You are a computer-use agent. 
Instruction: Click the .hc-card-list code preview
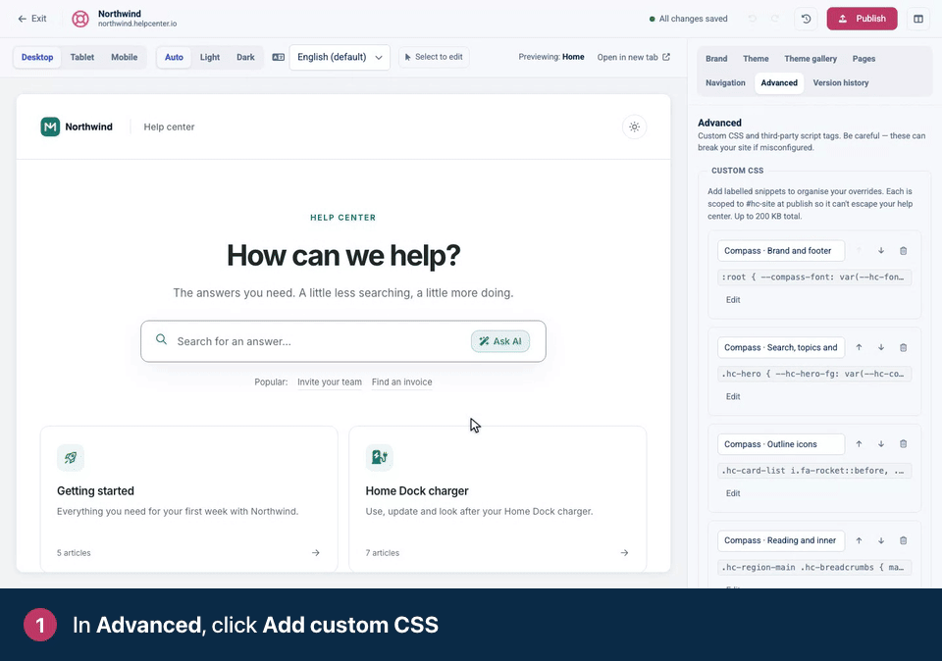(814, 471)
